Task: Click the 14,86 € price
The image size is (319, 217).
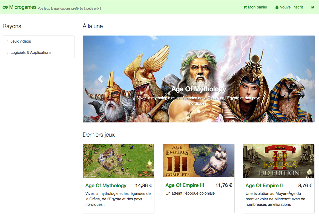Action: tap(144, 186)
